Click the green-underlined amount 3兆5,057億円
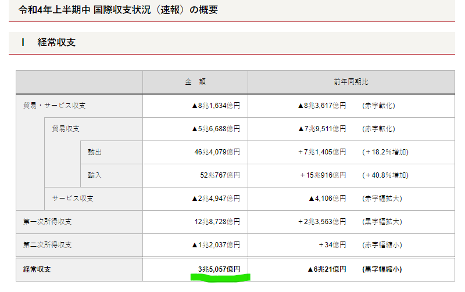465x292 pixels. (219, 269)
